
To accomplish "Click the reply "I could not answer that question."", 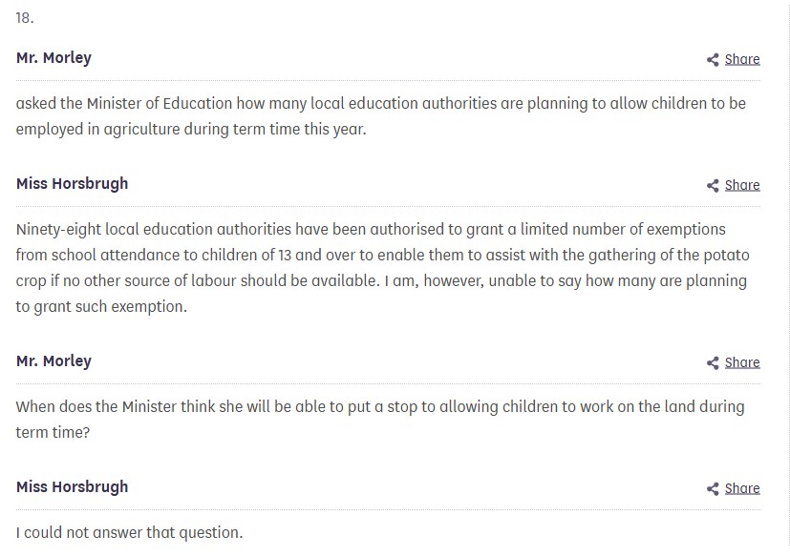I will [x=129, y=532].
